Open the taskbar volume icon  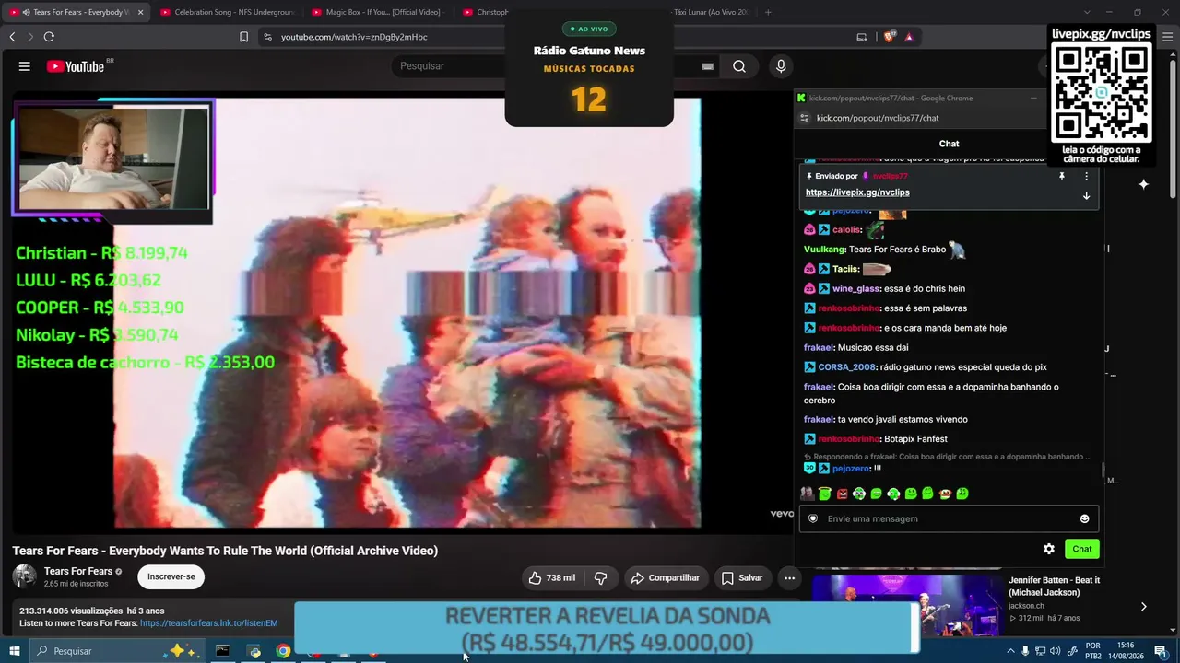[x=1056, y=651]
